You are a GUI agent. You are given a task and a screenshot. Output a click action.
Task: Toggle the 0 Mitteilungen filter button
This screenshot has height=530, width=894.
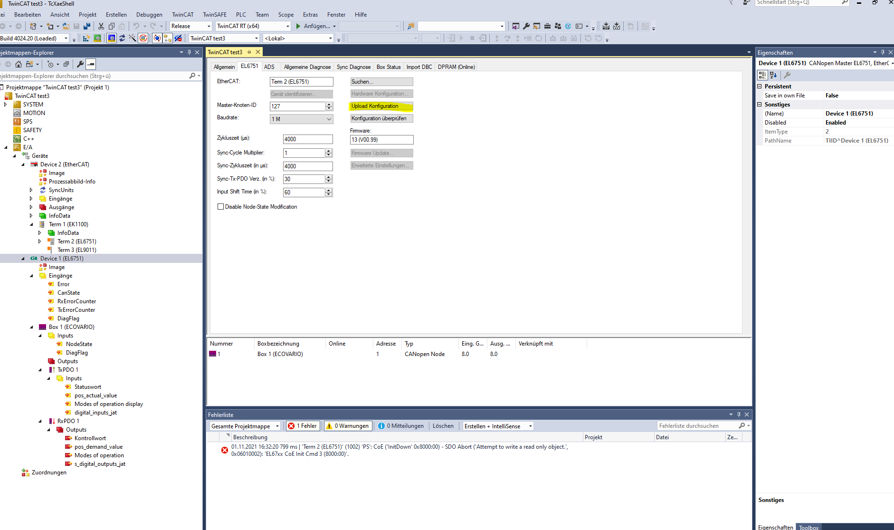(401, 426)
